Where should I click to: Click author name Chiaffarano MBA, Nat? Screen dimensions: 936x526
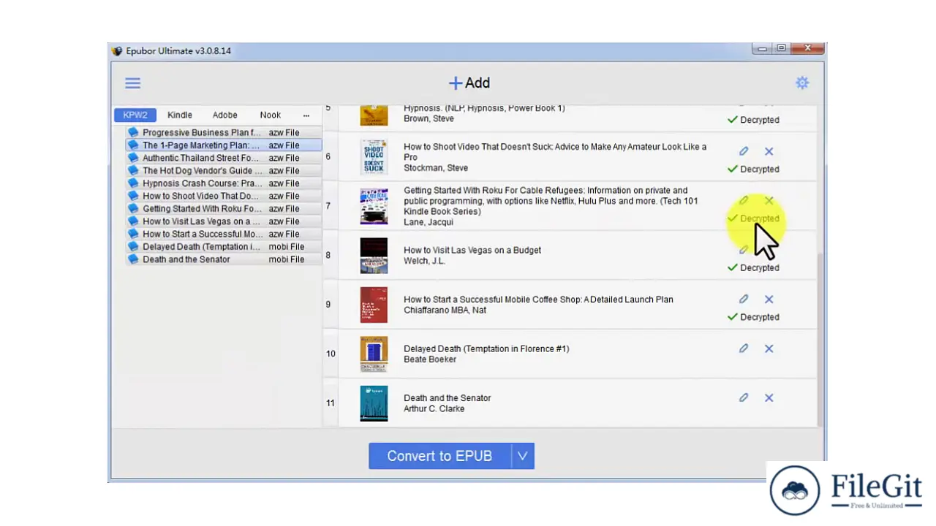tap(445, 310)
